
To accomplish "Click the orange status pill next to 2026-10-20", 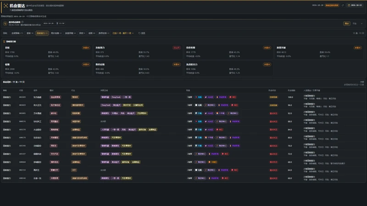I will click(x=332, y=5).
